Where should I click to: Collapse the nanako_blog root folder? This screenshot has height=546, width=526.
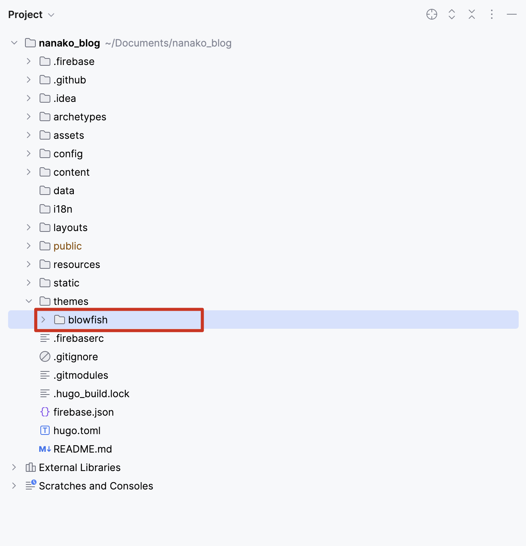[14, 43]
